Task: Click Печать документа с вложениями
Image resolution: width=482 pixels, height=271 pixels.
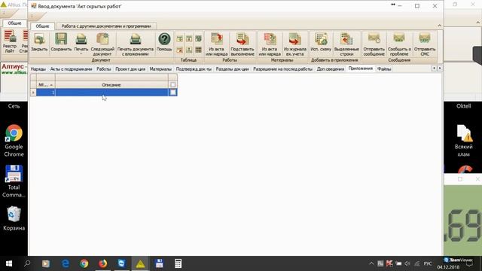Action: click(x=136, y=44)
